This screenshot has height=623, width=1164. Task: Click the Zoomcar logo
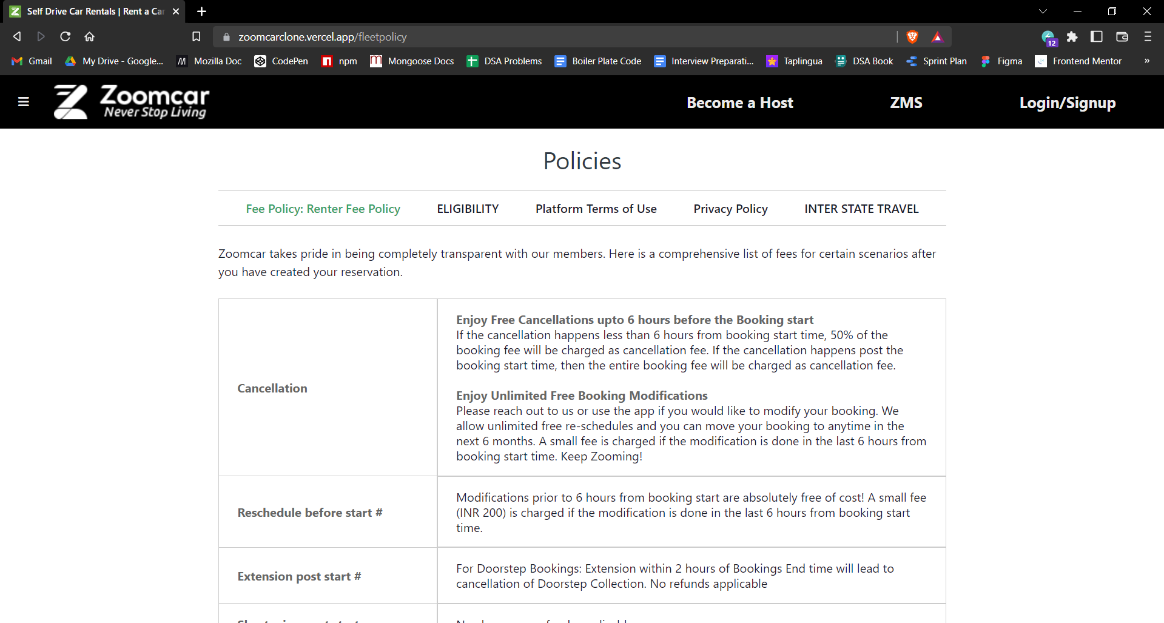pyautogui.click(x=132, y=102)
